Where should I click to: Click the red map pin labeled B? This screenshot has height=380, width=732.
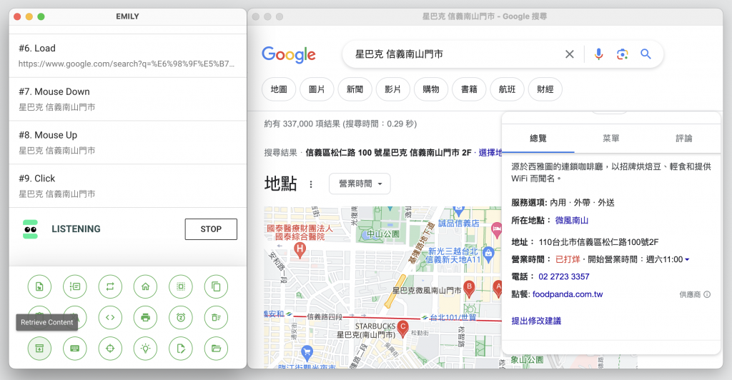(469, 289)
